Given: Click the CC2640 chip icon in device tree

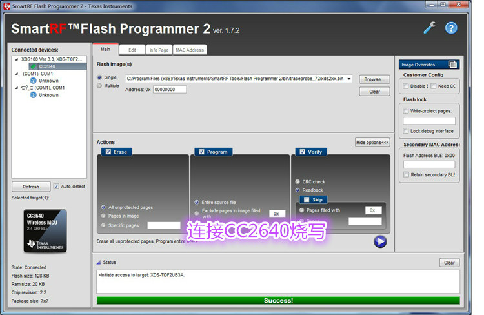Looking at the screenshot, I should (x=33, y=66).
